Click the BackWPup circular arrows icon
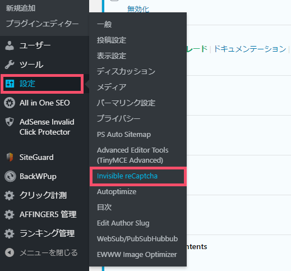Viewport: 291px width, 271px height. pyautogui.click(x=10, y=176)
